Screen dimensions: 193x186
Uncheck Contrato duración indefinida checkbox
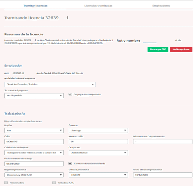coord(70,164)
